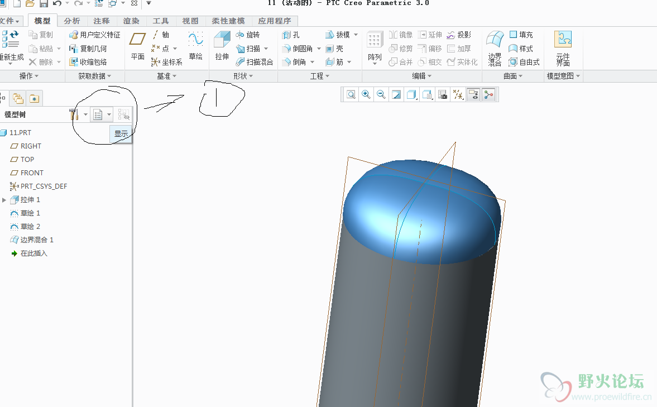Image resolution: width=657 pixels, height=407 pixels.
Task: Switch to the folder browser tab icon
Action: coord(18,98)
